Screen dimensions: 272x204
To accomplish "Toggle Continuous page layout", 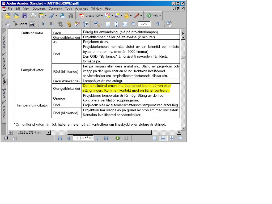I will point(163,138).
